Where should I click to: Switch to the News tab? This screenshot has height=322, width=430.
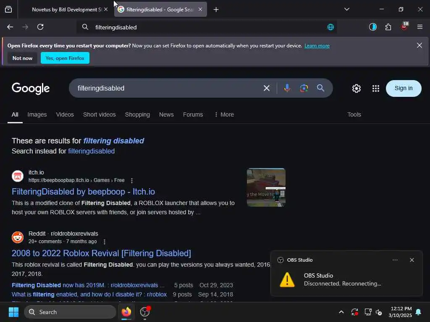pyautogui.click(x=166, y=115)
